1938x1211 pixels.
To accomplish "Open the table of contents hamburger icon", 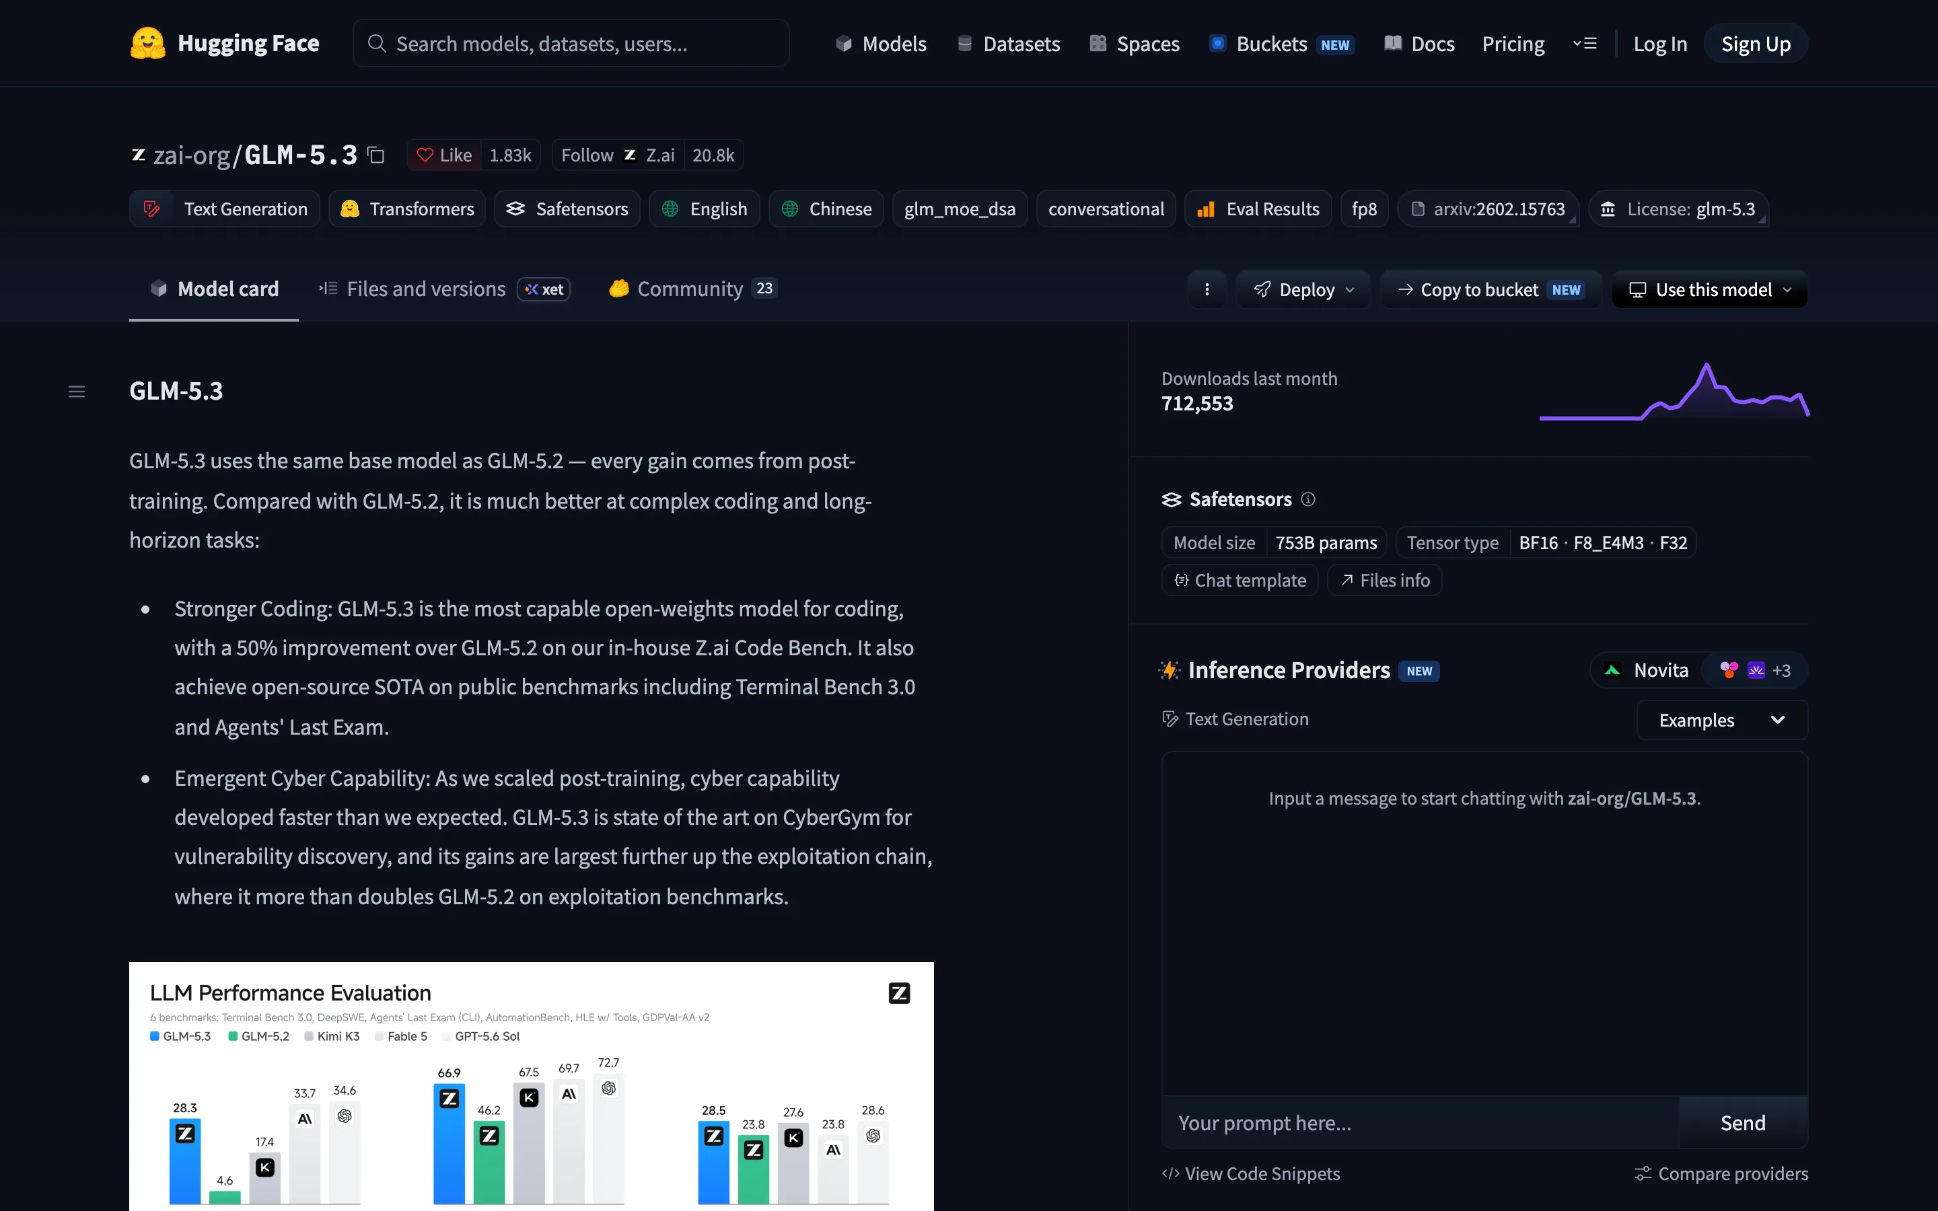I will tap(77, 392).
